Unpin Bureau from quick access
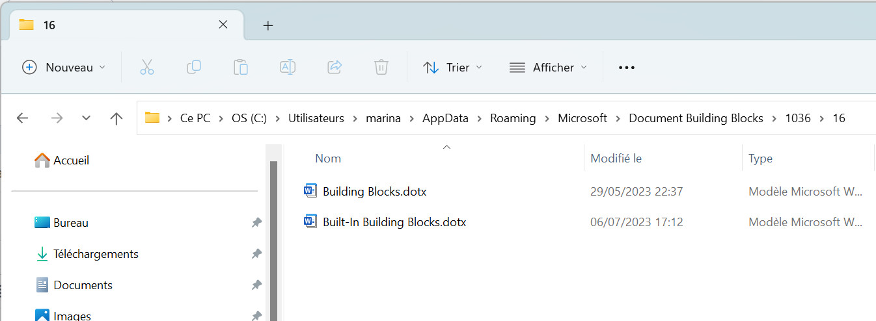Viewport: 876px width, 321px height. coord(256,223)
